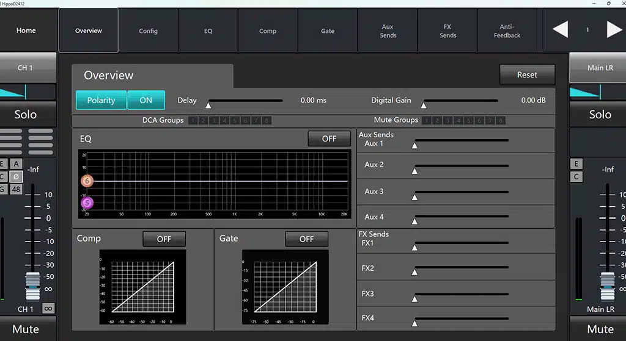Enable the Comp via its OFF button
The width and height of the screenshot is (626, 341).
tap(164, 239)
